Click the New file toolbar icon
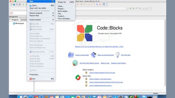The image size is (175, 98). click(x=11, y=4)
